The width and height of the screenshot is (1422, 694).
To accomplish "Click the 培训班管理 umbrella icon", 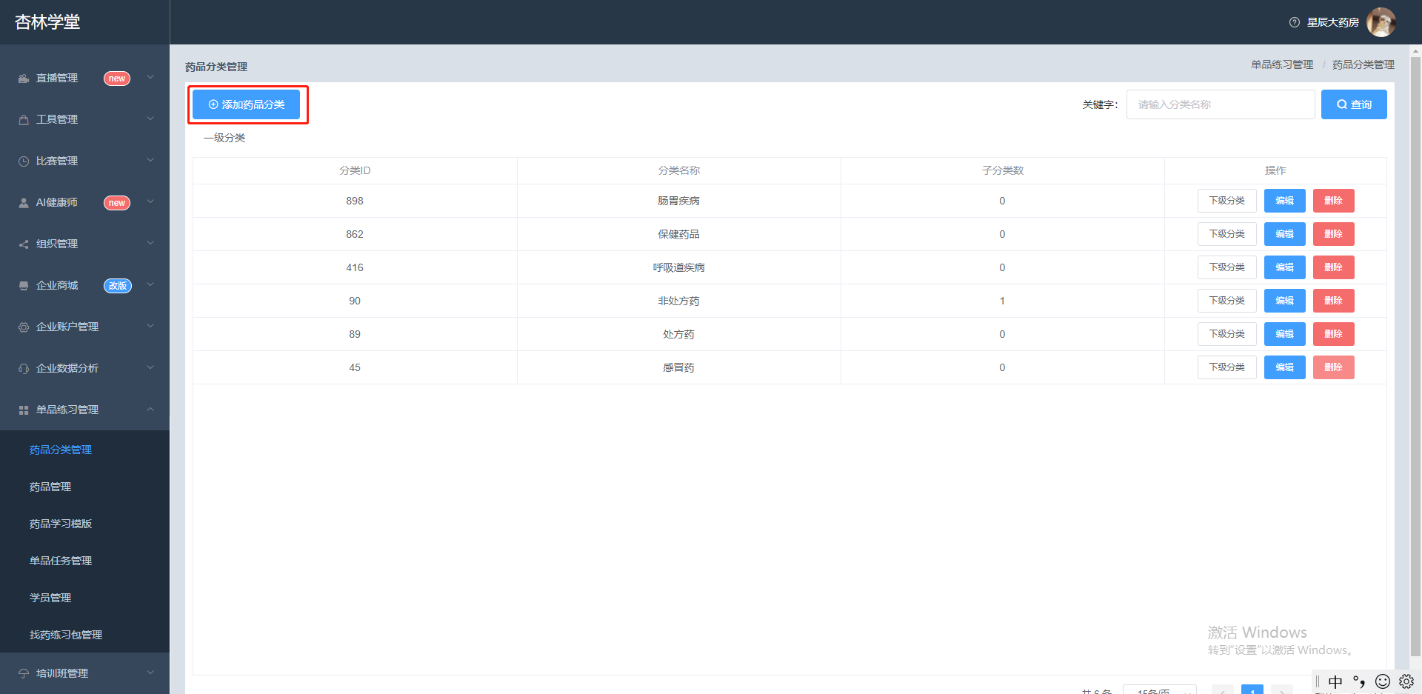I will click(x=24, y=674).
